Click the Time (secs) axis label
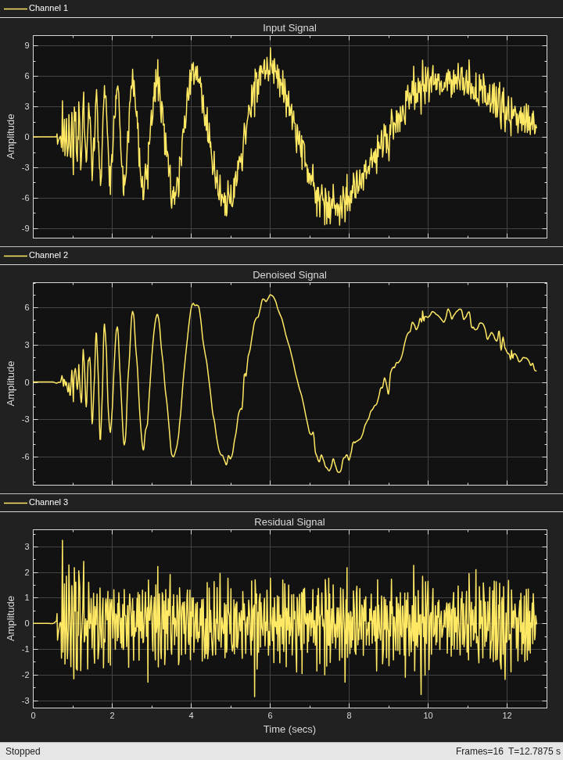The height and width of the screenshot is (760, 563). [x=289, y=729]
